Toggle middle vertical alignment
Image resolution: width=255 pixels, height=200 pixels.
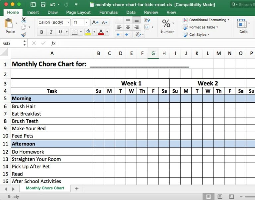(x=128, y=20)
